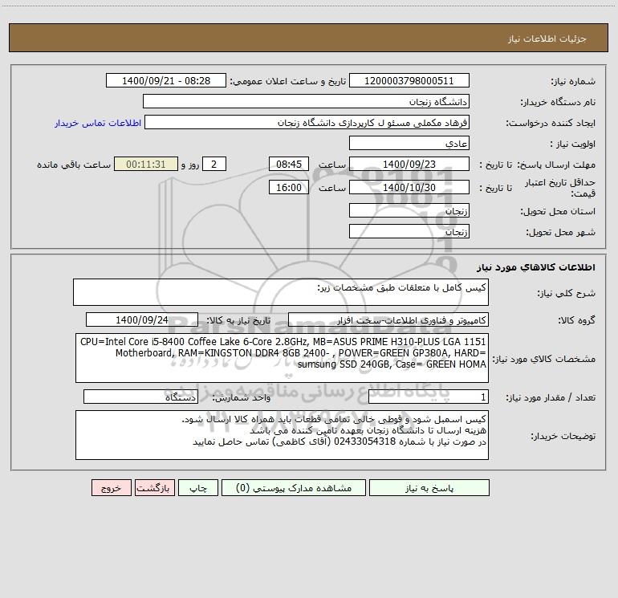This screenshot has height=598, width=618.
Task: Click the need date field 1400/09/24
Action: (x=142, y=319)
